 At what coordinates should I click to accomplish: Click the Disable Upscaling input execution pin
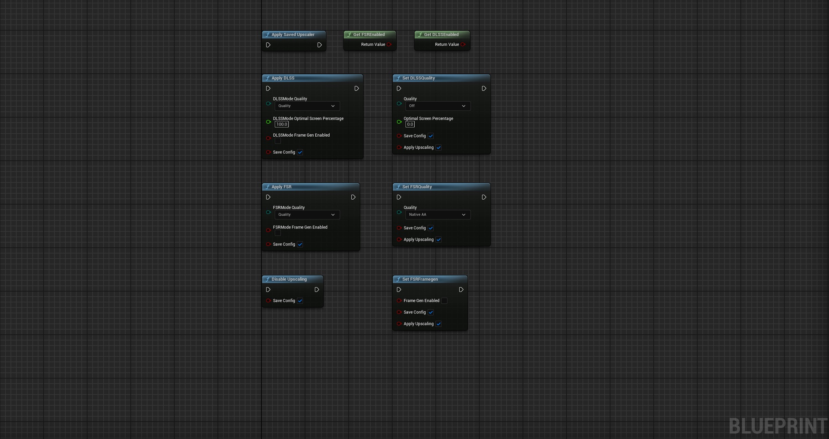pyautogui.click(x=268, y=290)
